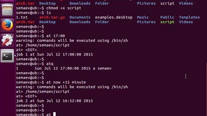Click the job 2 at 16:52:00 line

point(54,101)
